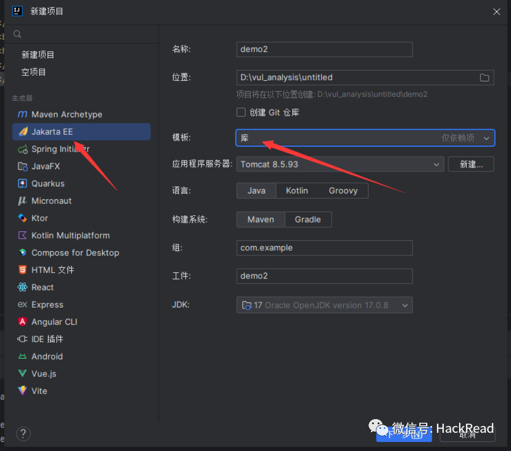Click the Vue.js logo icon
This screenshot has width=511, height=451.
22,374
